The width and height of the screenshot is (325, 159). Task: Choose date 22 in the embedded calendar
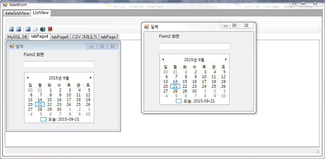click(49, 105)
